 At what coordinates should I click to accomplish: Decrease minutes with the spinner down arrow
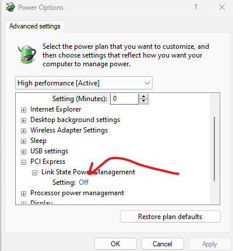click(x=144, y=101)
